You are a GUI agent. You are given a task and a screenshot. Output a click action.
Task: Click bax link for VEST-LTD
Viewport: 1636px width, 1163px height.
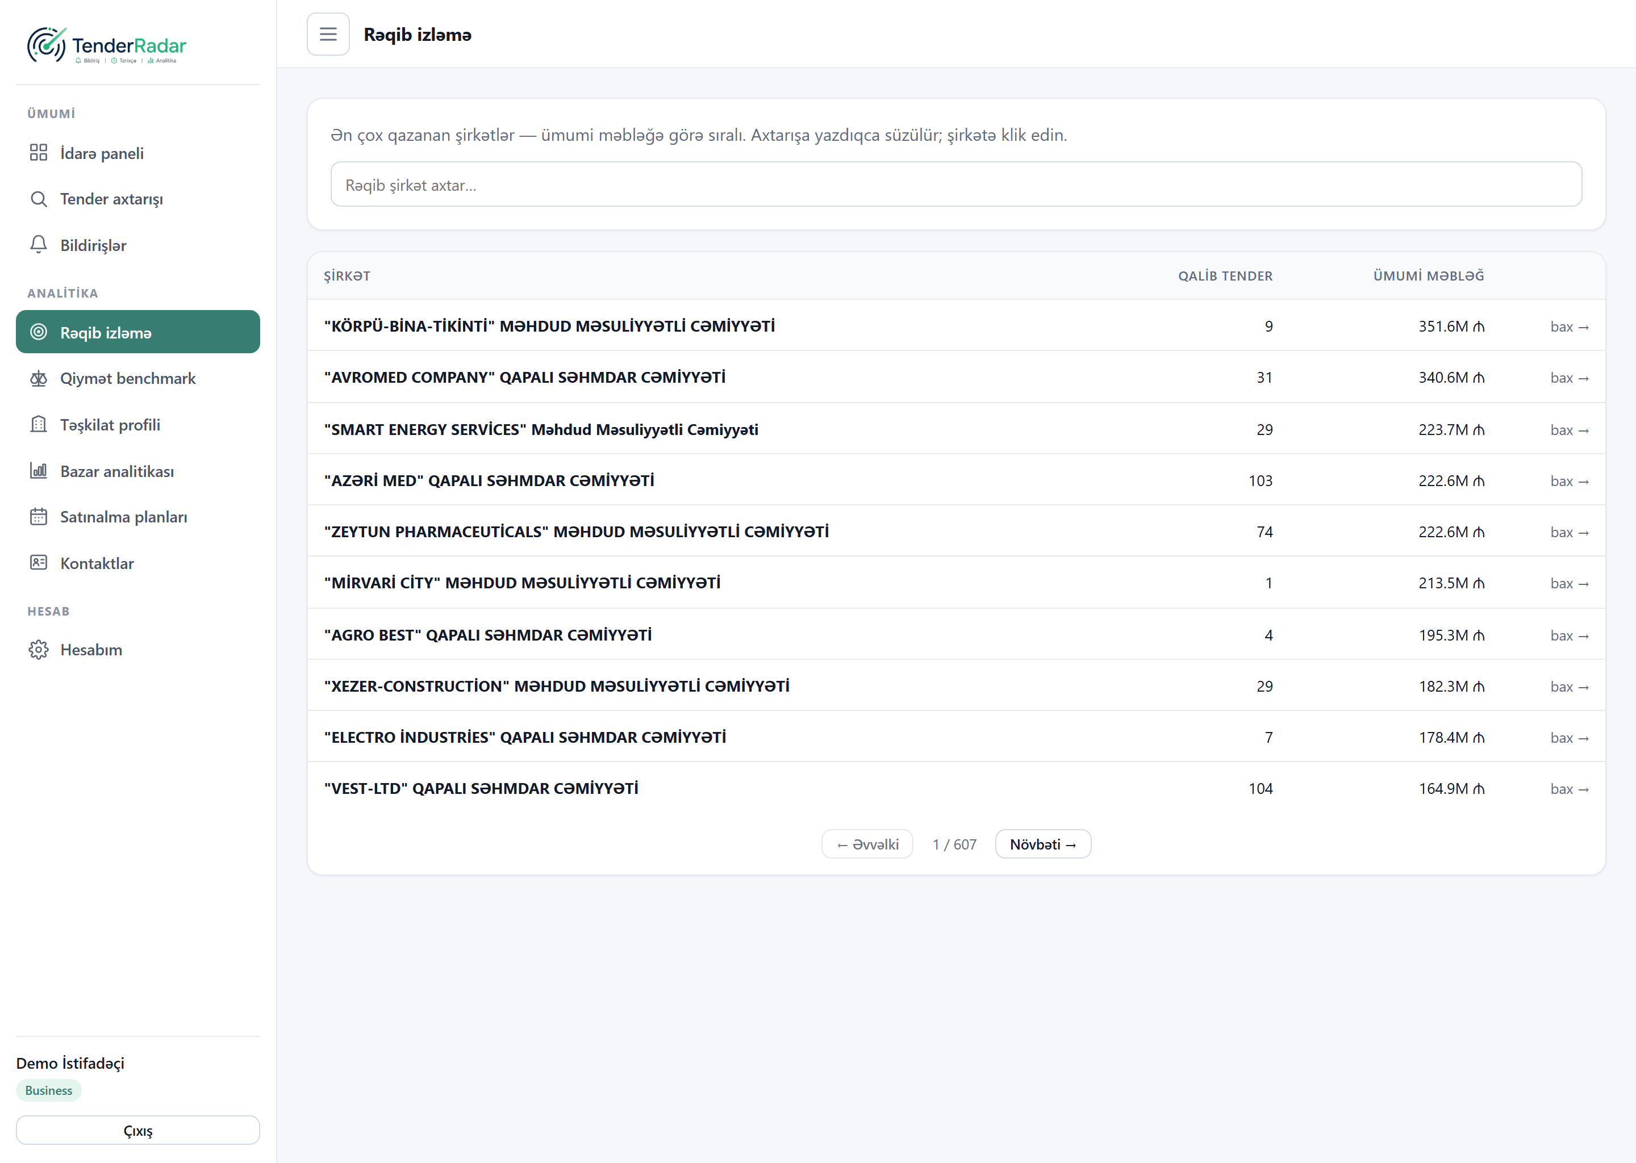click(1570, 788)
